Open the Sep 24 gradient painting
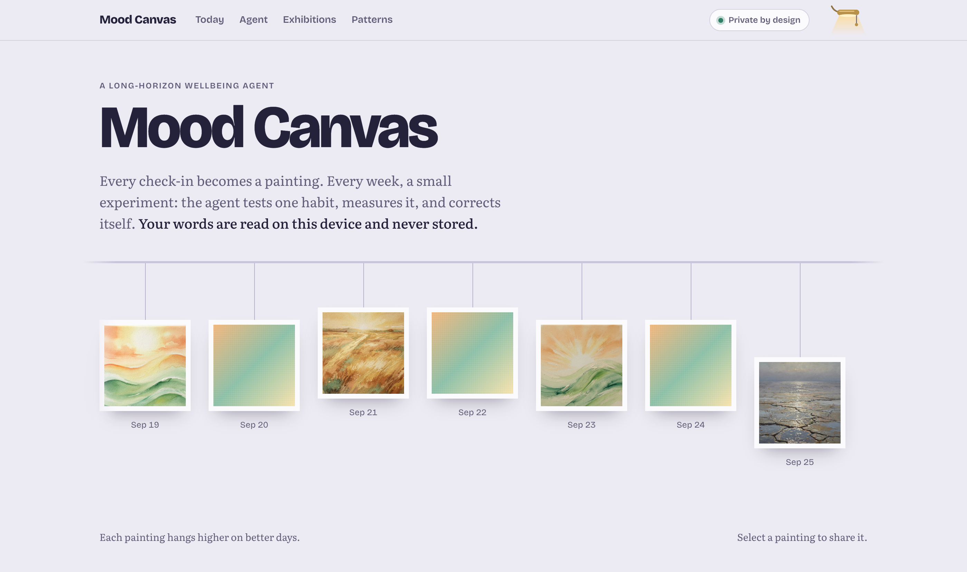The image size is (967, 572). [691, 365]
